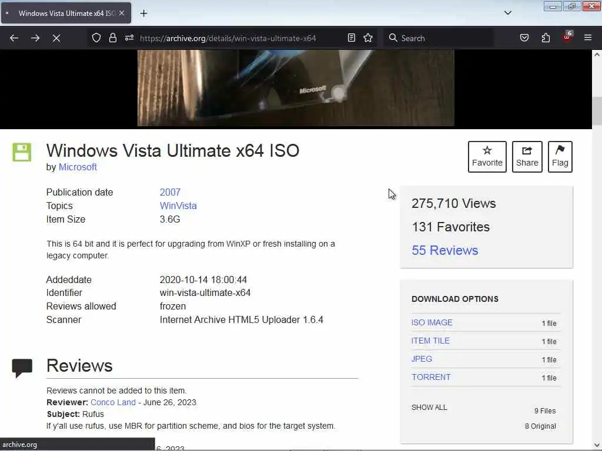
Task: Open tracking protection shield icon
Action: click(96, 38)
